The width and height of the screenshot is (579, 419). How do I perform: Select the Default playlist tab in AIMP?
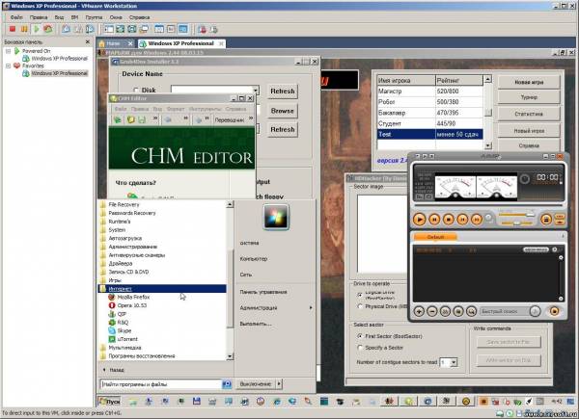[x=435, y=237]
